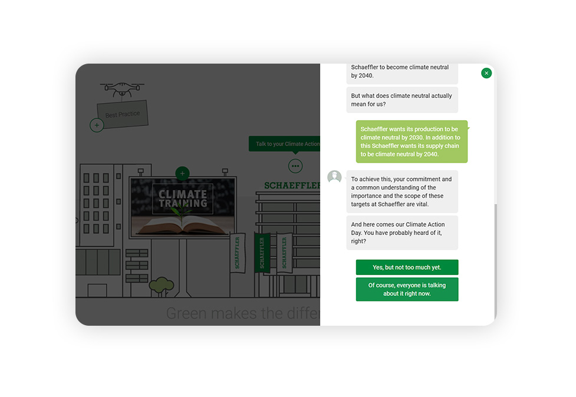
Task: Click the message starting 'To achieve this, your commitment'
Action: click(x=401, y=191)
